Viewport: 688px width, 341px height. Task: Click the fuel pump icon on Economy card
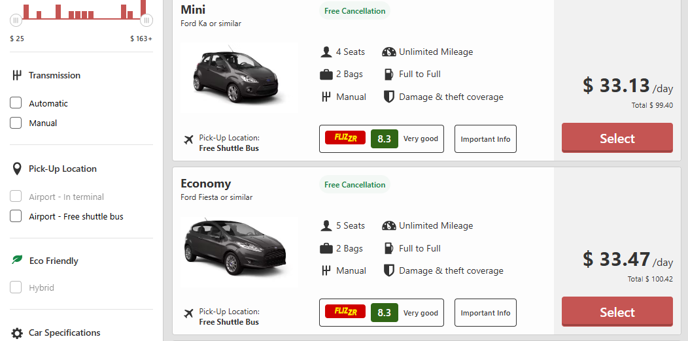[x=388, y=248]
